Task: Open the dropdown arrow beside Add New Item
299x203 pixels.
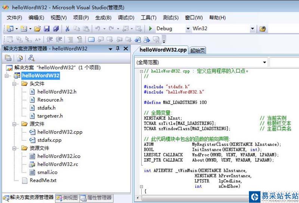Action: (x=30, y=29)
